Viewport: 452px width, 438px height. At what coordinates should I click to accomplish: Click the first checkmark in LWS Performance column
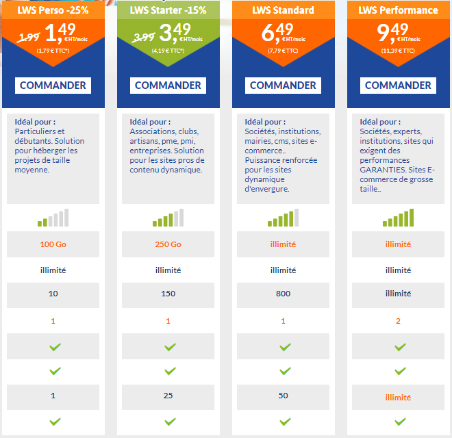point(400,347)
